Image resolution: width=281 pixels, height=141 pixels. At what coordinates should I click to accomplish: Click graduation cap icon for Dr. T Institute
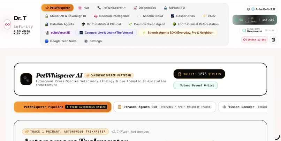83,24
